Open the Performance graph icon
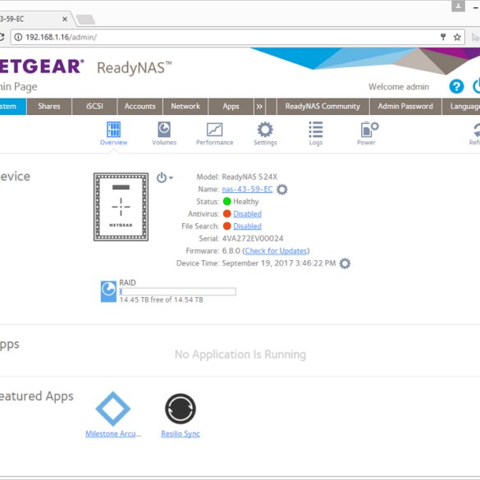This screenshot has width=480, height=480. (215, 134)
